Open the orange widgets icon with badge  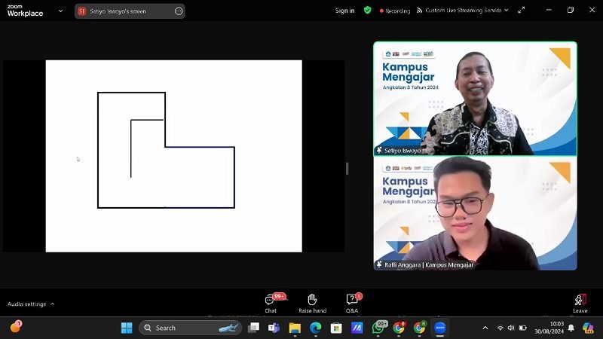15,327
